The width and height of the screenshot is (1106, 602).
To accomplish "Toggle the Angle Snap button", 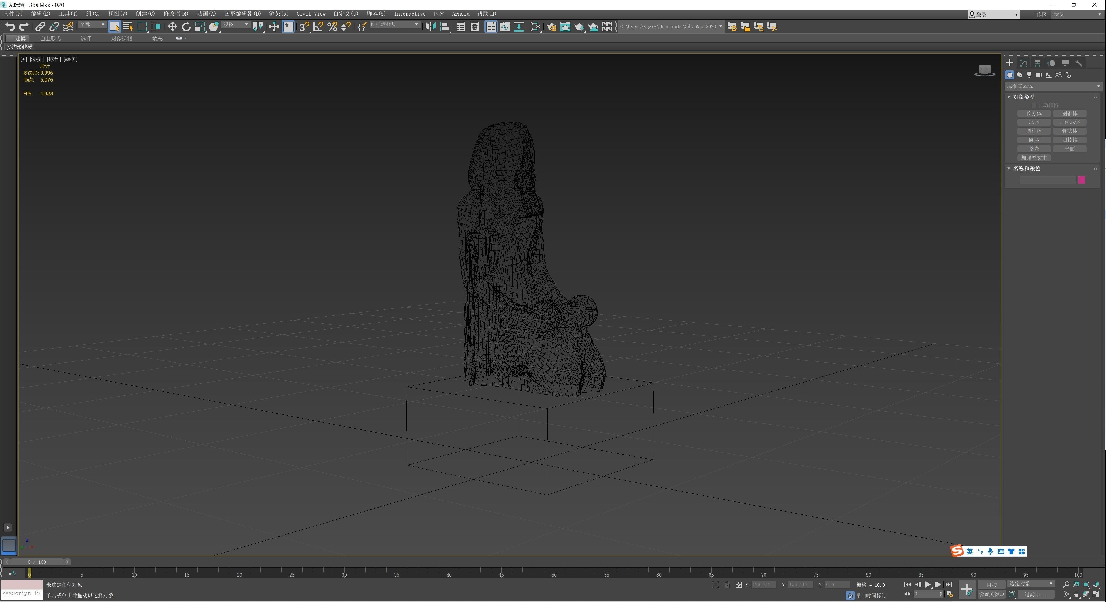I will (318, 26).
